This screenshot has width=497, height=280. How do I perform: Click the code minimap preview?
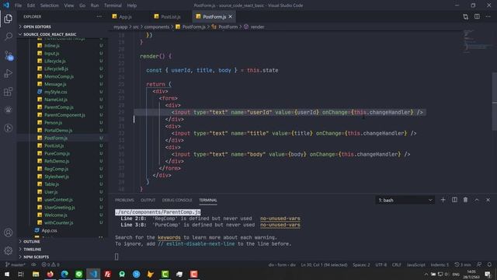tap(477, 41)
